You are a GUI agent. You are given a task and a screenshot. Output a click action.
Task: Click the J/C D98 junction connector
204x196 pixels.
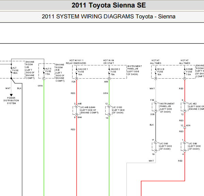click(156, 147)
